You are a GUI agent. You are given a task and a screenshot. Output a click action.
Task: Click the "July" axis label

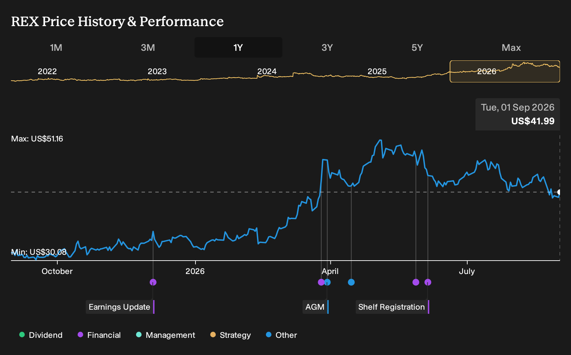(x=467, y=271)
